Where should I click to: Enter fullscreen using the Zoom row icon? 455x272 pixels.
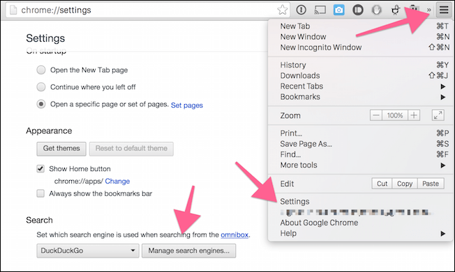[x=438, y=115]
